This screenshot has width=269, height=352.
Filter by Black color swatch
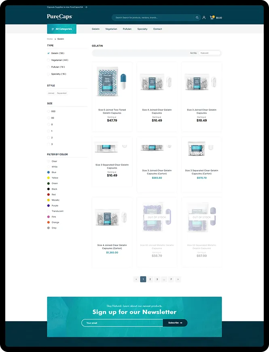[49, 189]
